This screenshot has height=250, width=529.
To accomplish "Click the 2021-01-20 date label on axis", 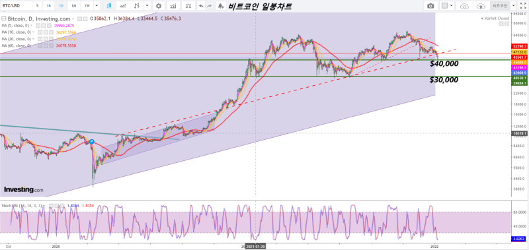I will point(256,246).
